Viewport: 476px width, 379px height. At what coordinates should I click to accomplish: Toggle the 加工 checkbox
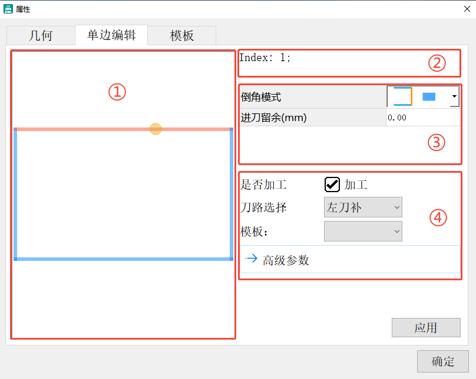[x=332, y=185]
